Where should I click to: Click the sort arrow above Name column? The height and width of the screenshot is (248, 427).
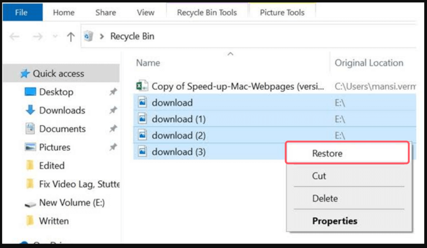pyautogui.click(x=231, y=54)
